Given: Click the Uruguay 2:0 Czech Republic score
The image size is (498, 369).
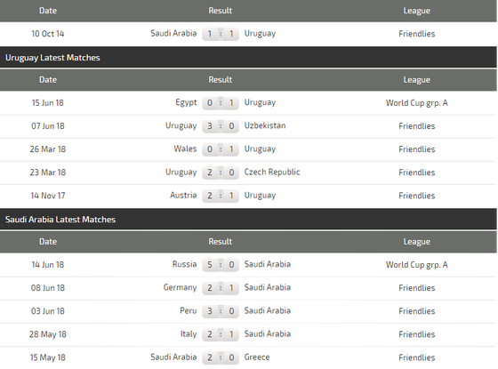Looking at the screenshot, I should (221, 172).
